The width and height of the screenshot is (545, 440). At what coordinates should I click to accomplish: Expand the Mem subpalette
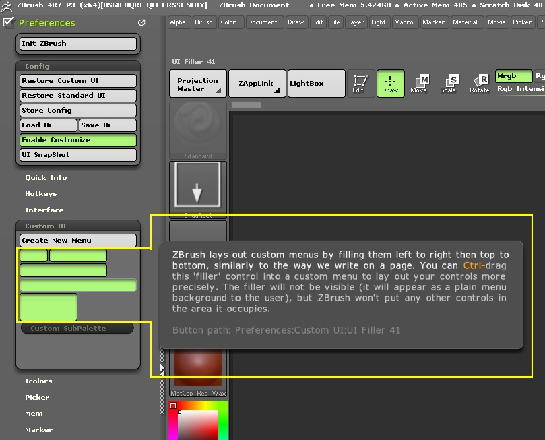point(34,414)
